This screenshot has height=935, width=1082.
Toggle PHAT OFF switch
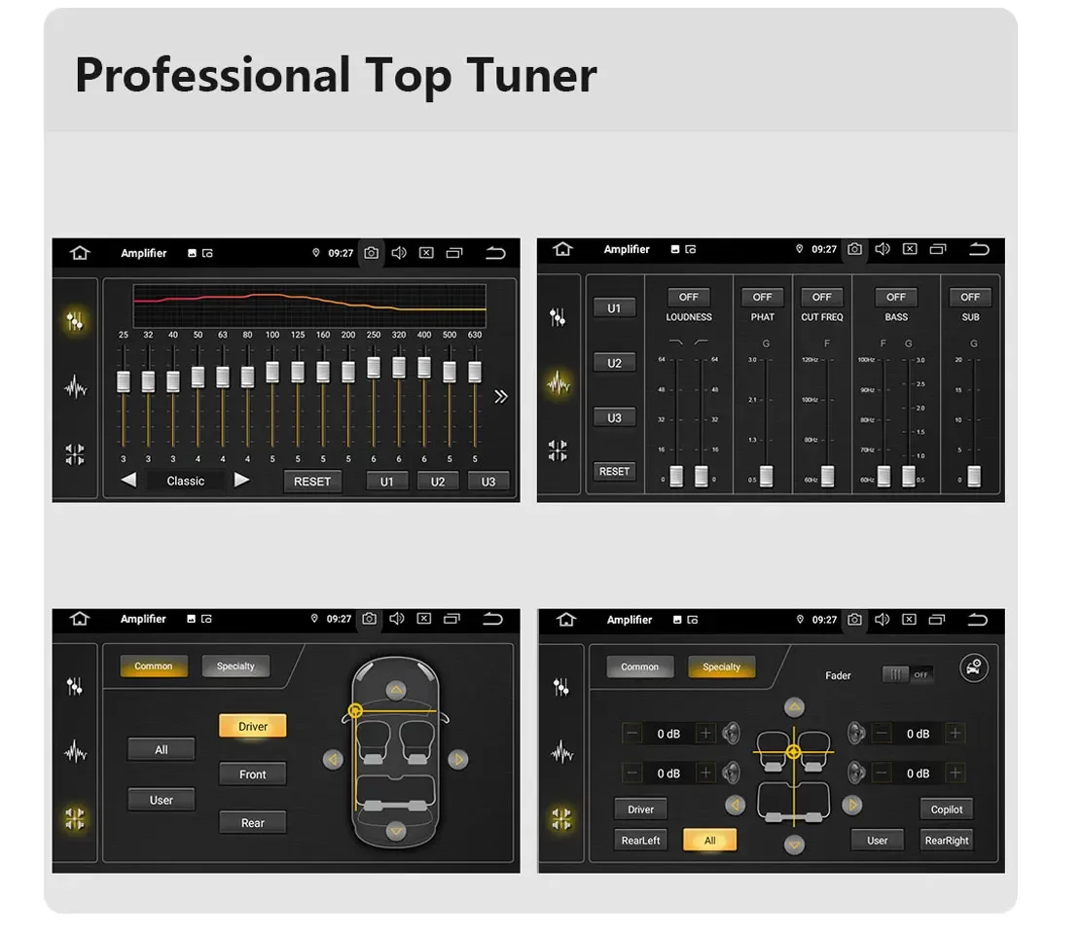[x=762, y=297]
